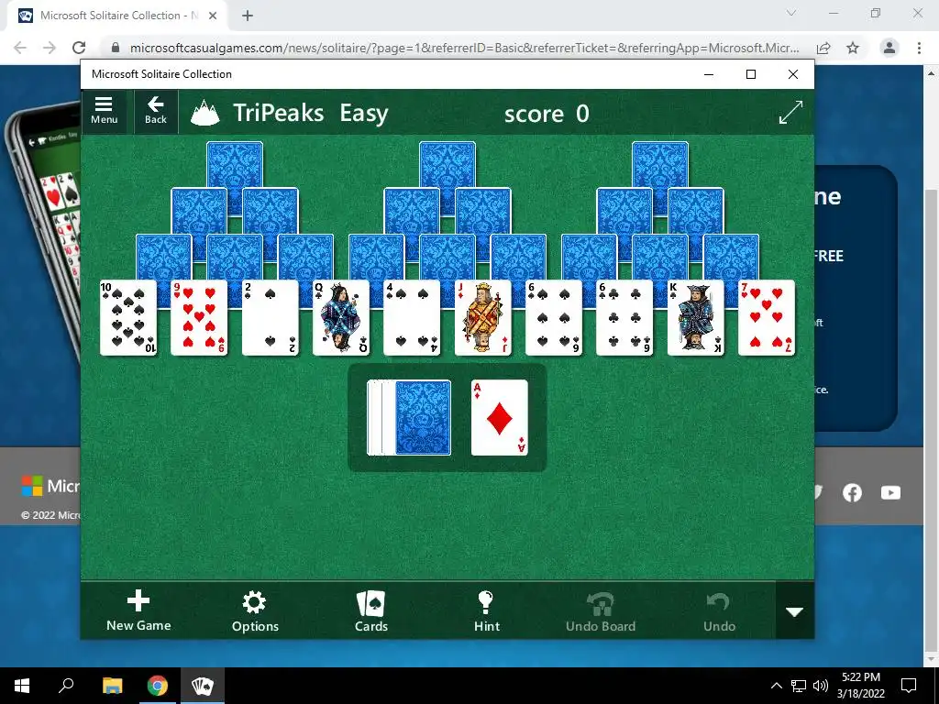Click the Undo Board button
The image size is (939, 704).
pyautogui.click(x=601, y=610)
